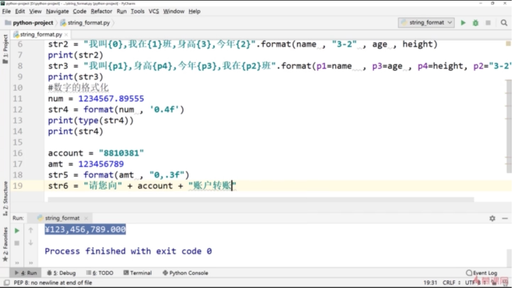Stop the process using toolbar stop square

(488, 23)
